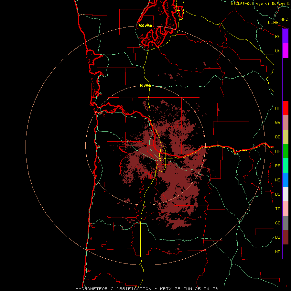Image resolution: width=291 pixels, height=291 pixels.
Task: Click the RF legend label
Action: 277,36
